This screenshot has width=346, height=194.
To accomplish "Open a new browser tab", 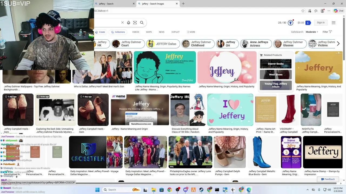I will pyautogui.click(x=183, y=4).
